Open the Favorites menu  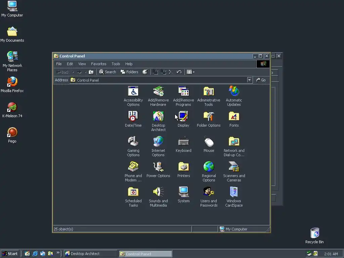click(x=98, y=64)
